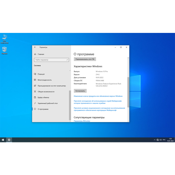Switch the РУС input language indicator
This screenshot has width=175, height=175.
pos(164,140)
